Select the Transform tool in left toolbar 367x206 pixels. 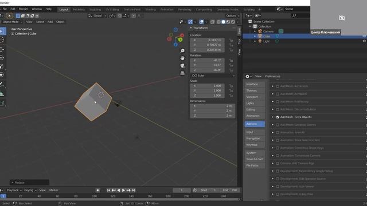[2, 75]
